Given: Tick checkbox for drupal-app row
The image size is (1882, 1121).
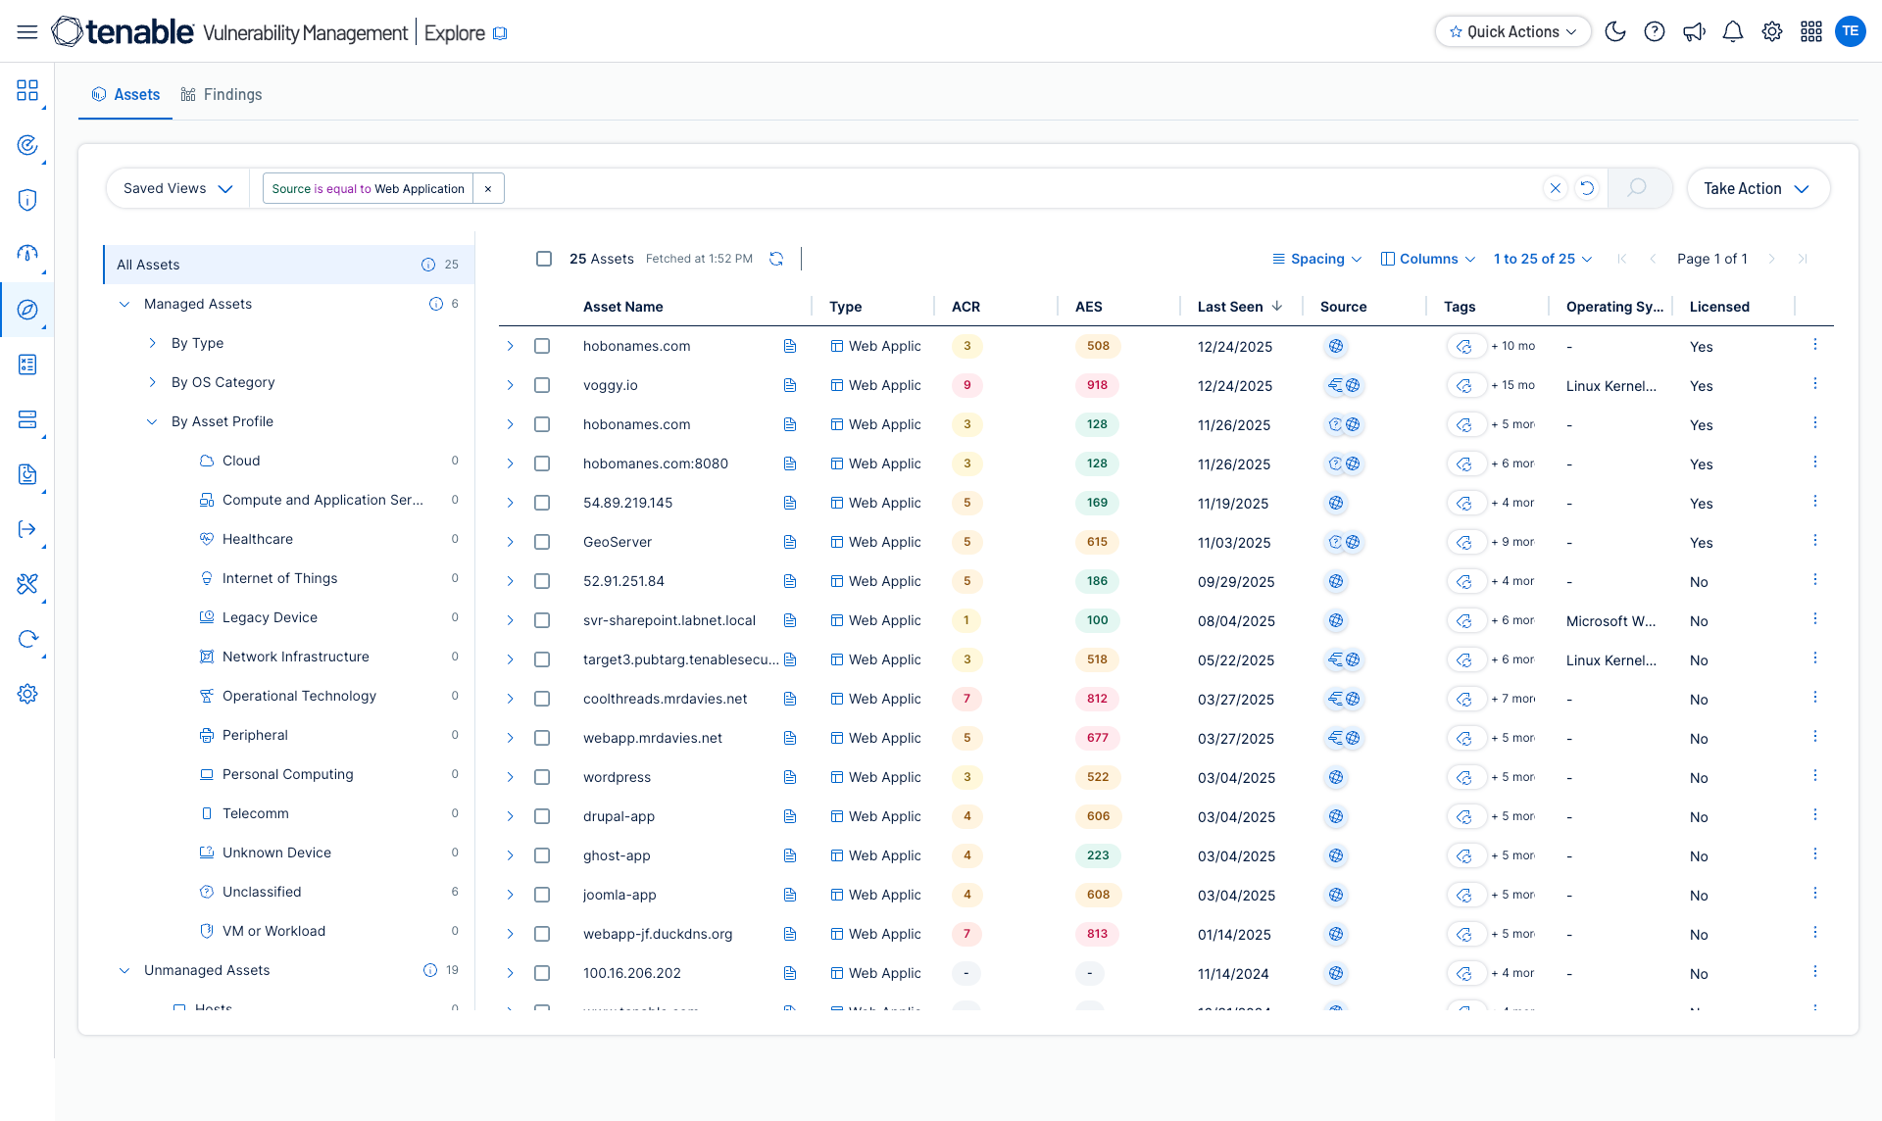Looking at the screenshot, I should point(542,816).
